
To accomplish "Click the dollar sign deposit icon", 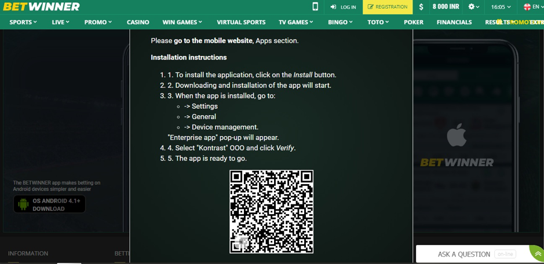I will (421, 7).
